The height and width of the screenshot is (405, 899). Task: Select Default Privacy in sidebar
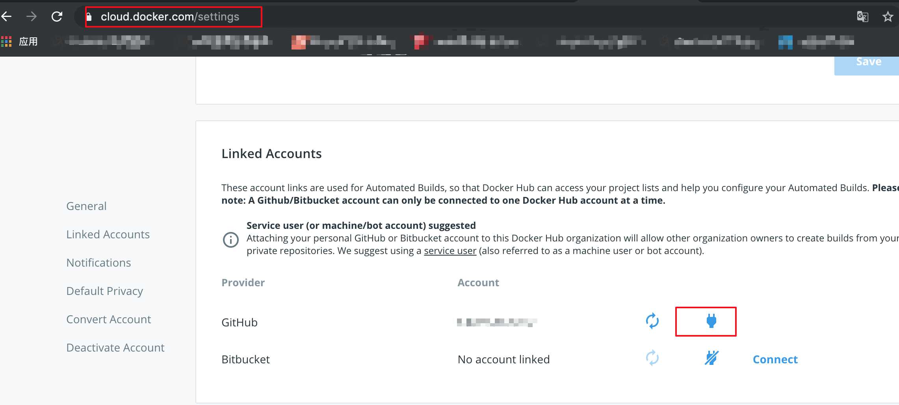click(104, 291)
